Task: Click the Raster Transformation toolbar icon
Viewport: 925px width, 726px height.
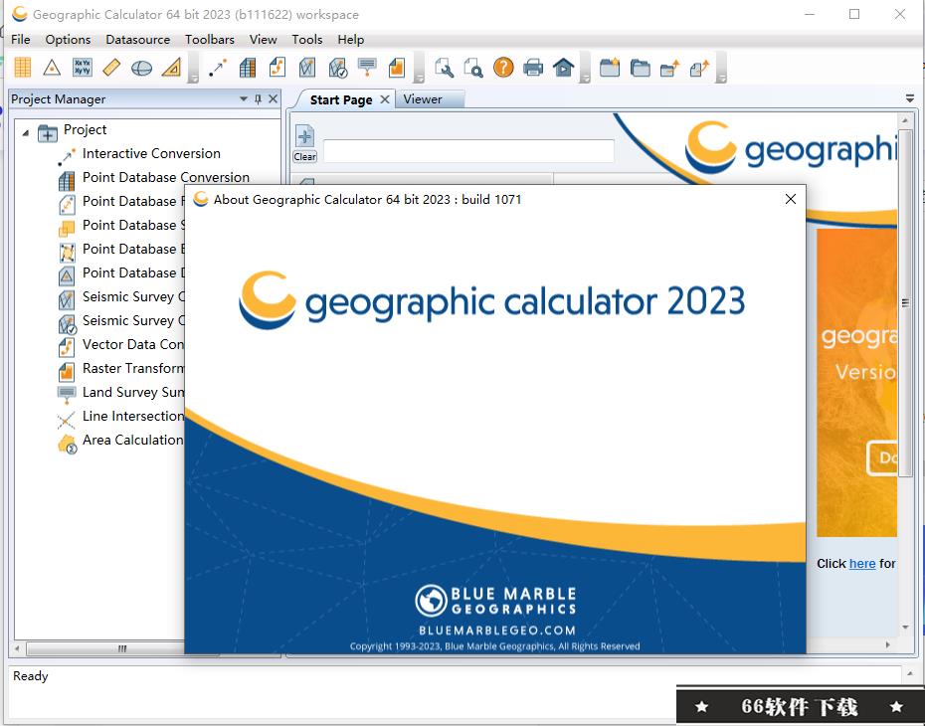Action: pyautogui.click(x=397, y=68)
